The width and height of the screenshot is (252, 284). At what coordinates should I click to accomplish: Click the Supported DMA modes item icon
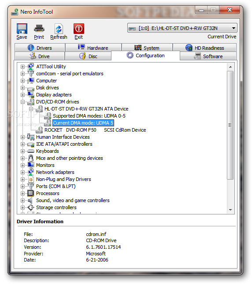(x=48, y=116)
